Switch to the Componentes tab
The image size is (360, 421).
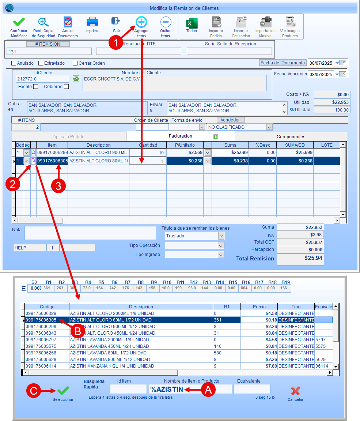tap(291, 137)
